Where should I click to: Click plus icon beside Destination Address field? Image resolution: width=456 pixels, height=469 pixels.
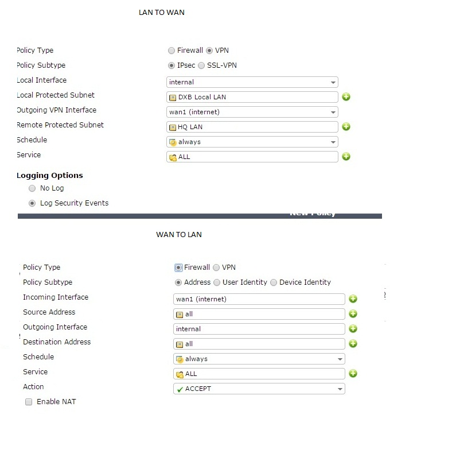click(x=353, y=344)
